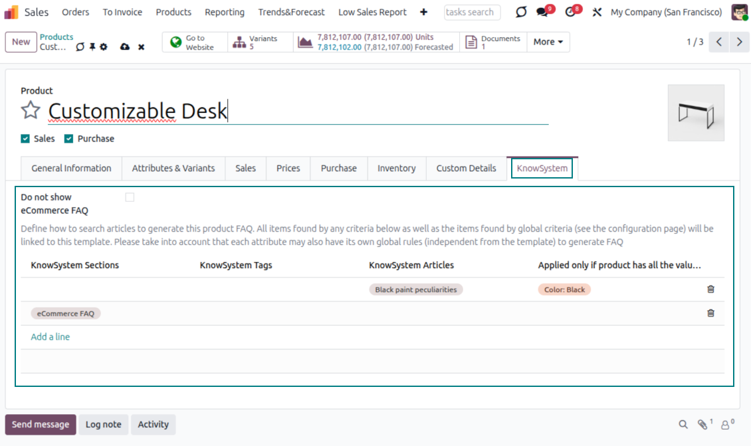Open the My Company (San Francisco) switcher
This screenshot has height=446, width=751.
666,12
